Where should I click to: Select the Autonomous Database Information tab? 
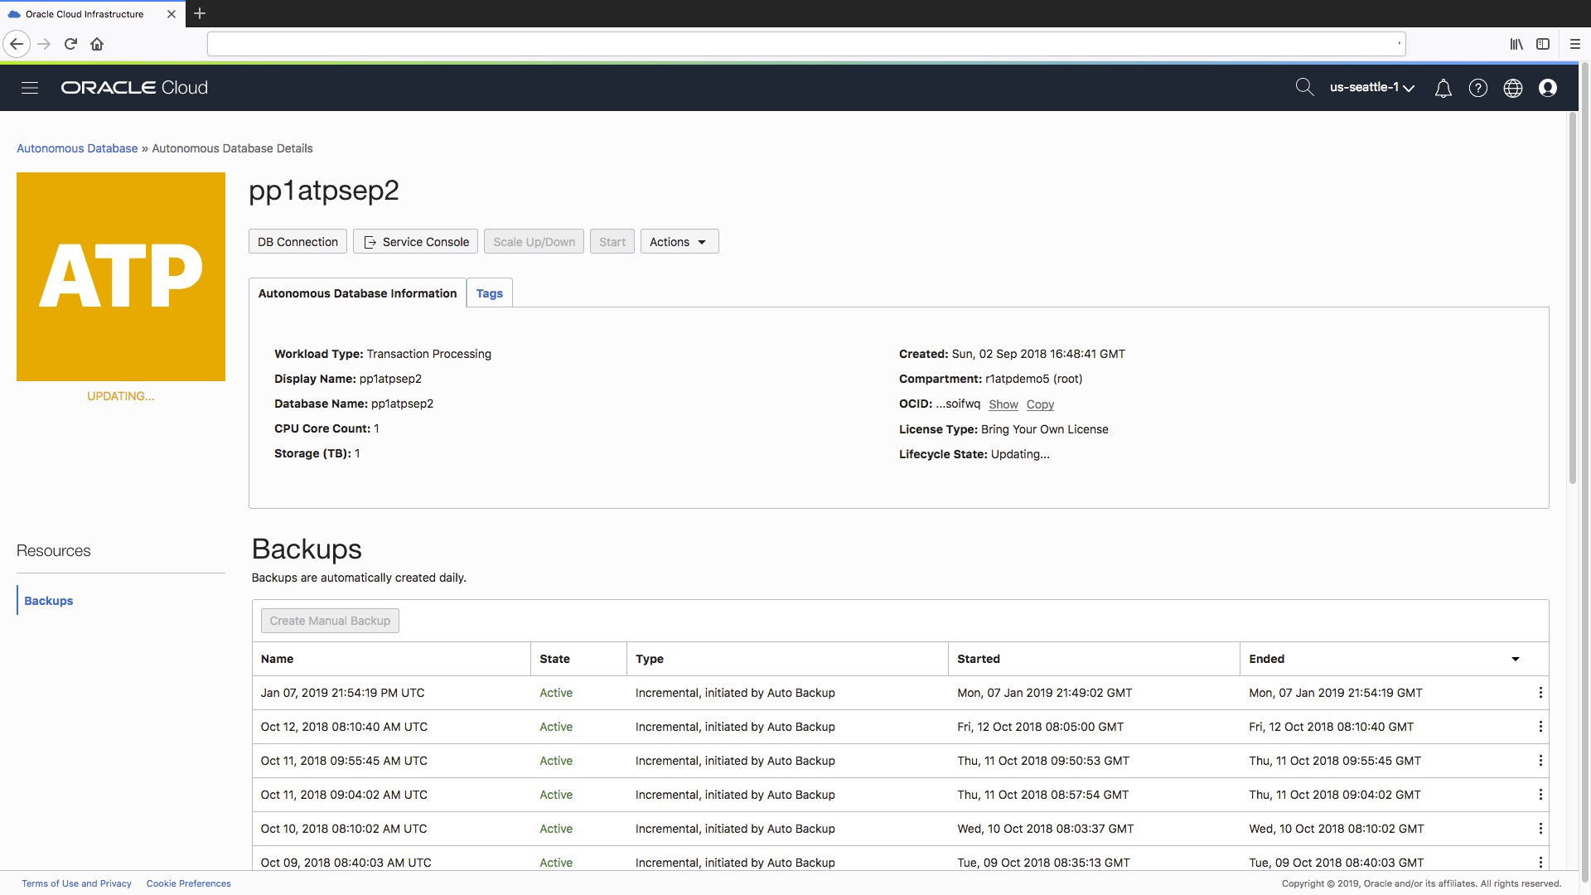point(357,293)
